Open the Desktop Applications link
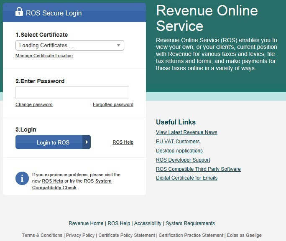This screenshot has height=241, width=286. (x=179, y=151)
